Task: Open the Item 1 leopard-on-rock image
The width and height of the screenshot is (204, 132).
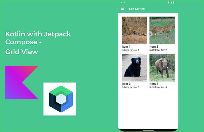Action: click(134, 30)
